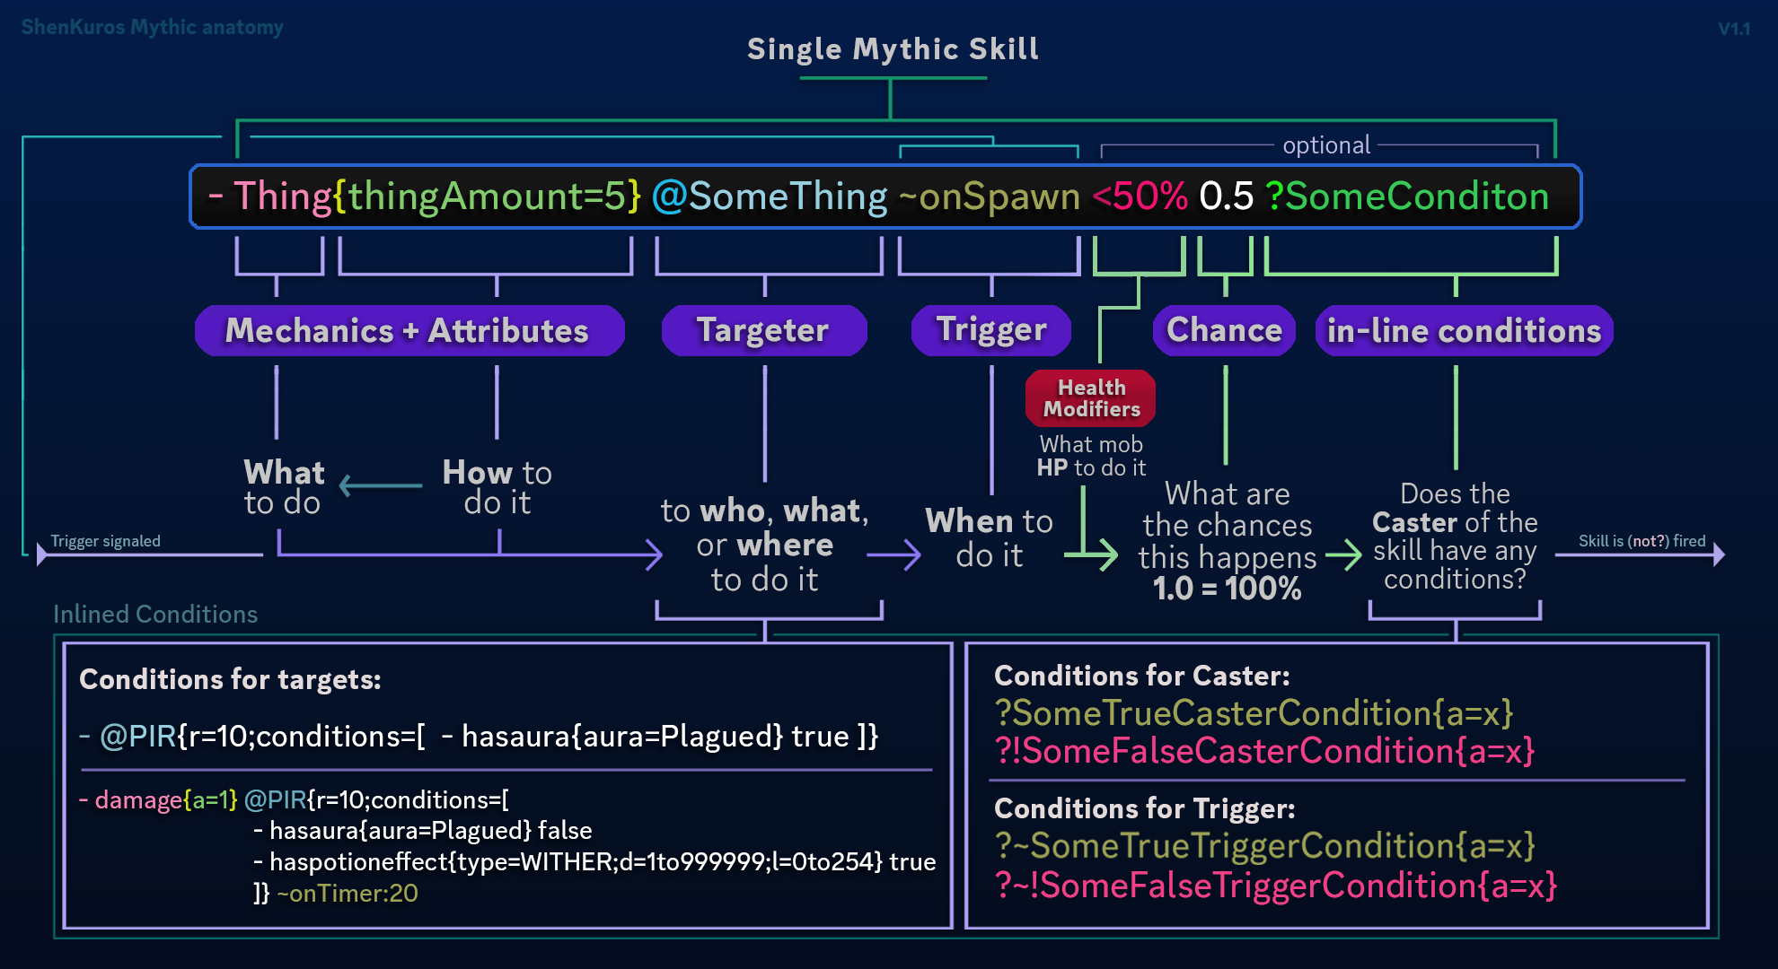Click the <50% health modifier text
The width and height of the screenshot is (1778, 969).
coord(1140,196)
